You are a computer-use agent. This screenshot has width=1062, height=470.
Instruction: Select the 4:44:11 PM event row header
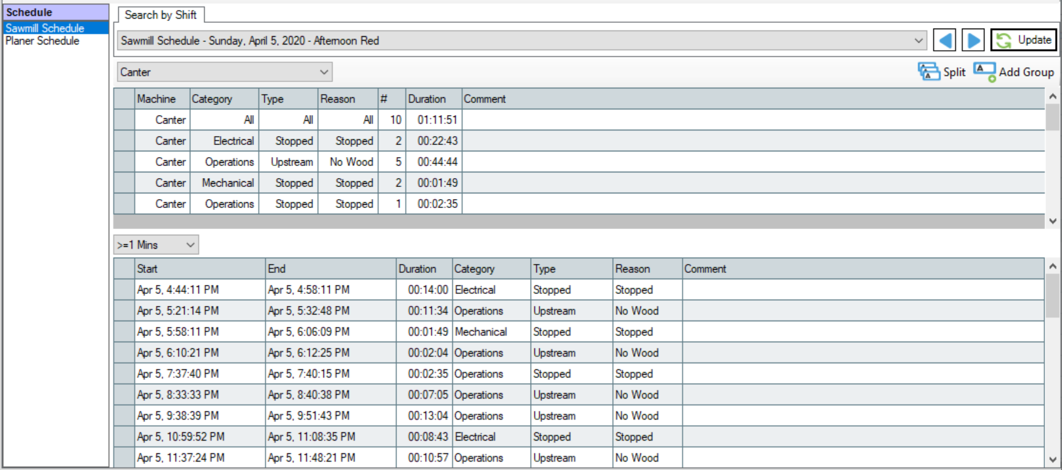point(124,290)
